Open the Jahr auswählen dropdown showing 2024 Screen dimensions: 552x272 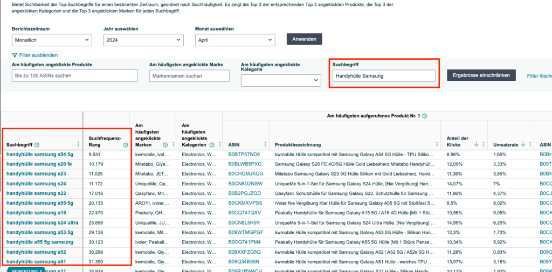(x=143, y=40)
